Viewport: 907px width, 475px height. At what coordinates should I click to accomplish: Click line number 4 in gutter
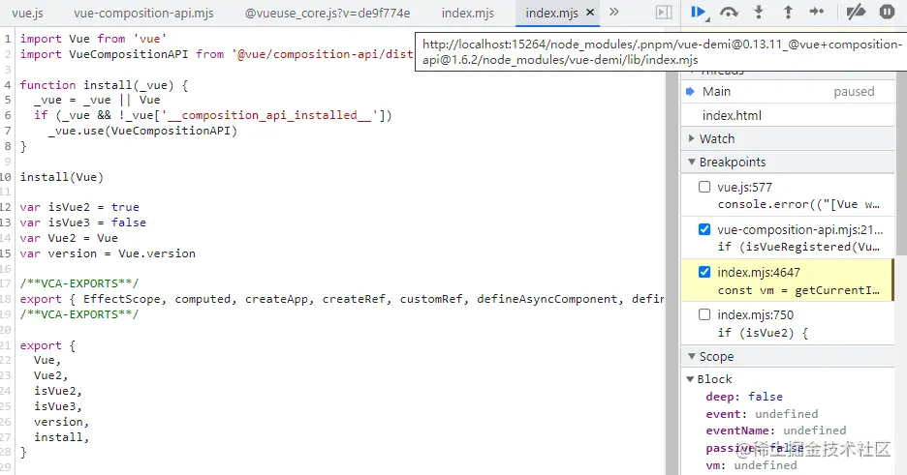coord(8,85)
